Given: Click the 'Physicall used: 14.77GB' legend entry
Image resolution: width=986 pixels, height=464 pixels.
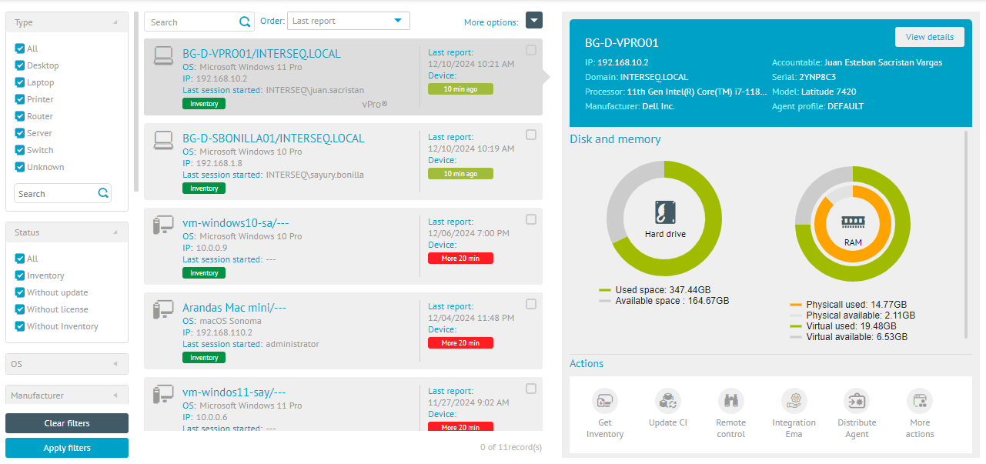Looking at the screenshot, I should 848,305.
